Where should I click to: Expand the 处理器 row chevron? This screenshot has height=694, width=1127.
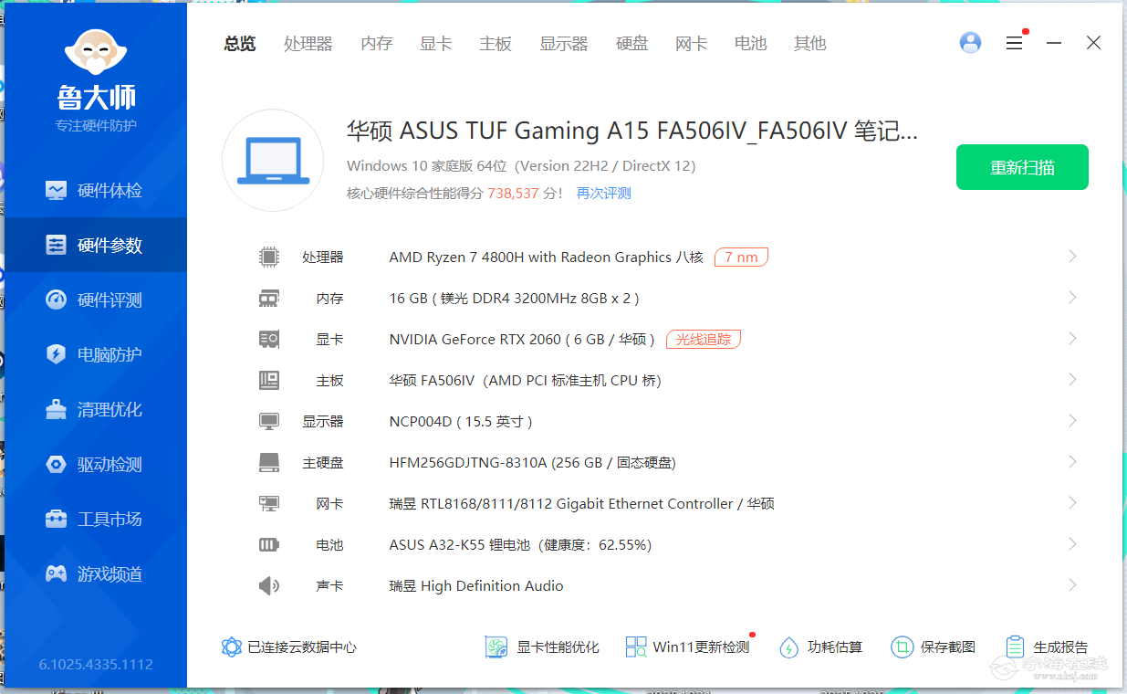click(1072, 257)
